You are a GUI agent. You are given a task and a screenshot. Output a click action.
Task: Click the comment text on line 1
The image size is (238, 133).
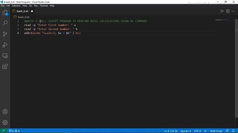pos(86,21)
